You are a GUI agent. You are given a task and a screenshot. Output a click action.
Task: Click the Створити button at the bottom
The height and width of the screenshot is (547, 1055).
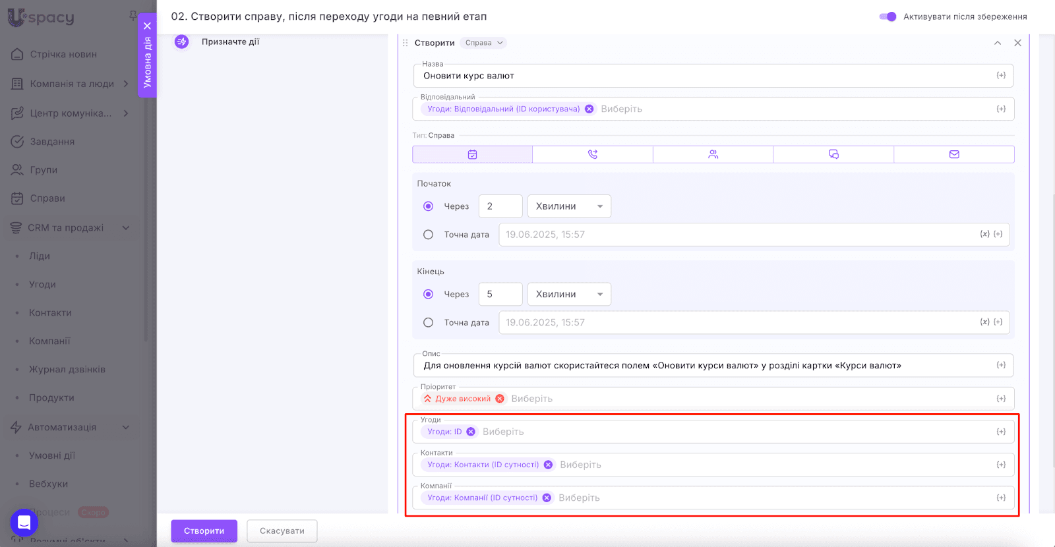coord(204,531)
